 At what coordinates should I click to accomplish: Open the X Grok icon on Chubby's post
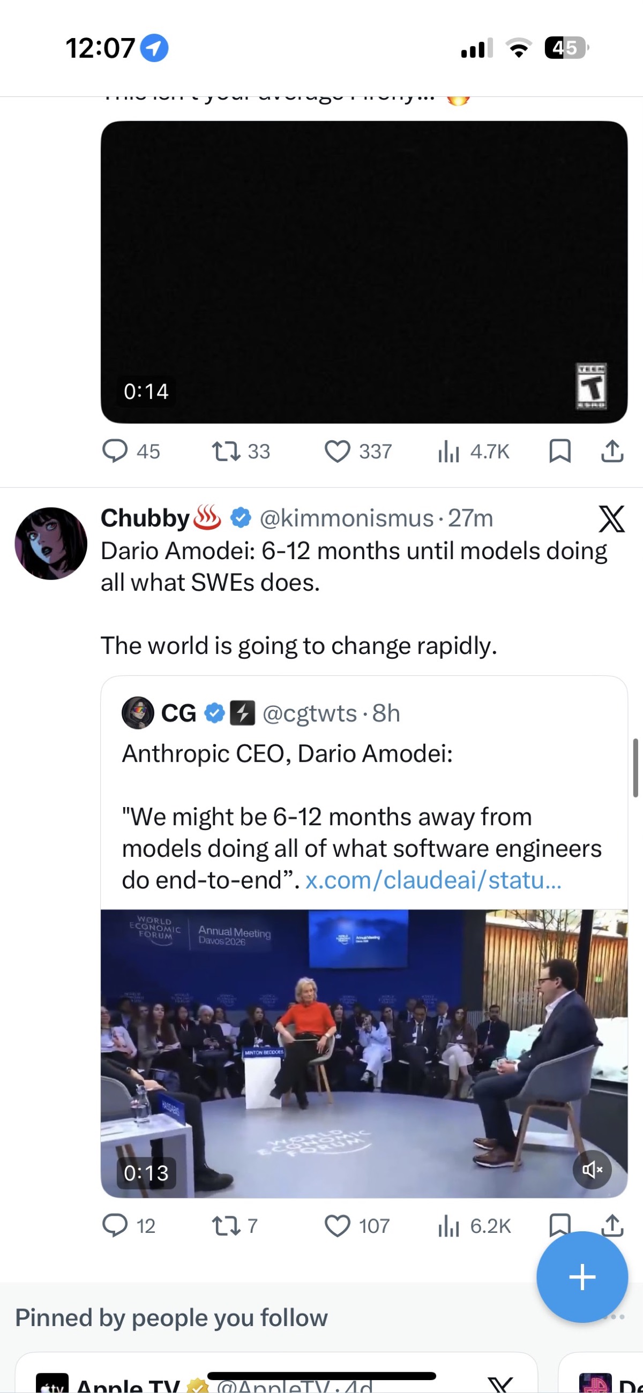click(611, 519)
